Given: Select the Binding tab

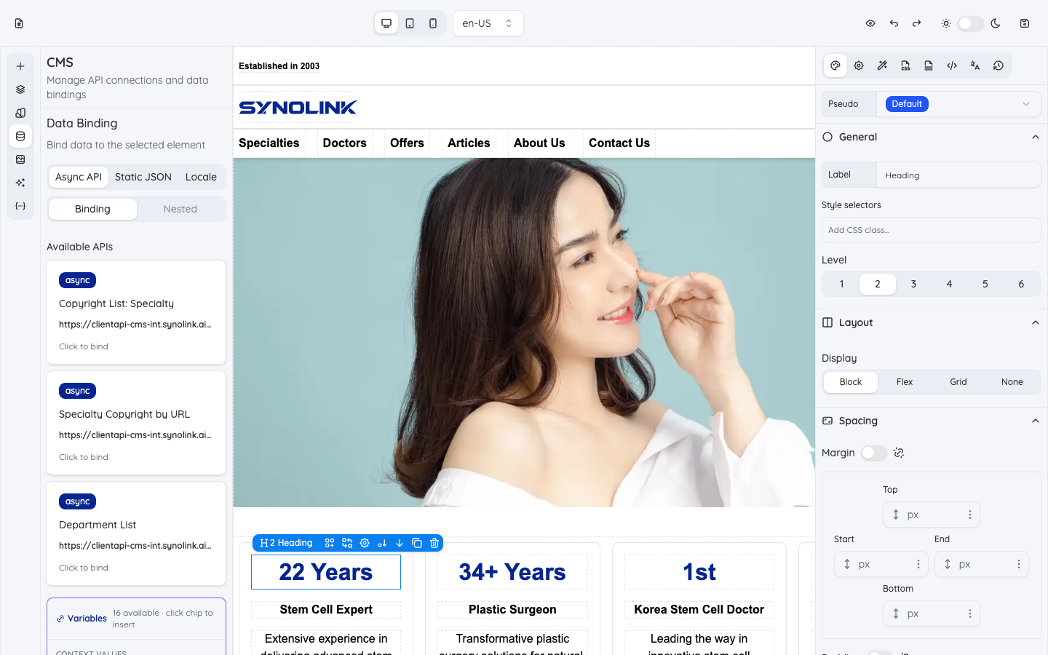Looking at the screenshot, I should click(x=92, y=209).
